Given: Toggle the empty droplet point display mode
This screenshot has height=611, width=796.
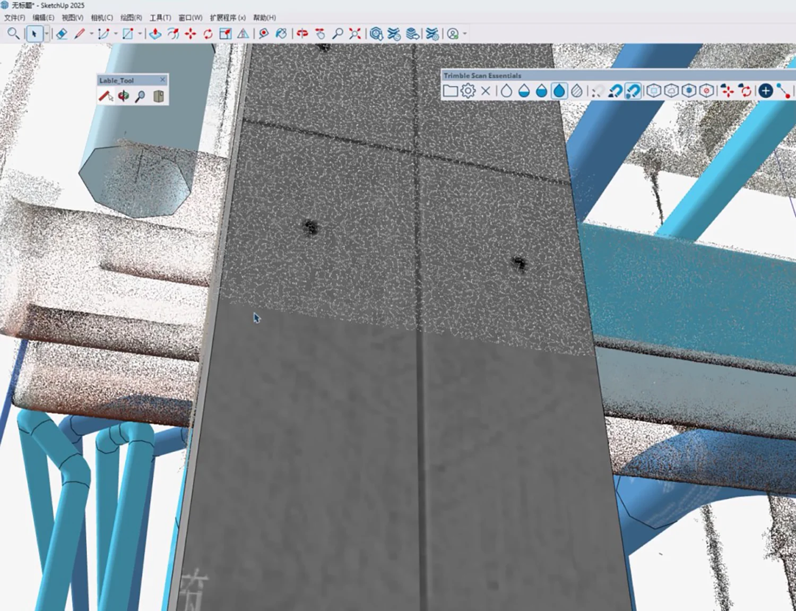Looking at the screenshot, I should pyautogui.click(x=506, y=91).
